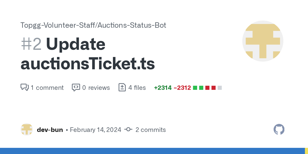Open the 4 files changed label
Image resolution: width=308 pixels, height=154 pixels.
click(x=137, y=88)
